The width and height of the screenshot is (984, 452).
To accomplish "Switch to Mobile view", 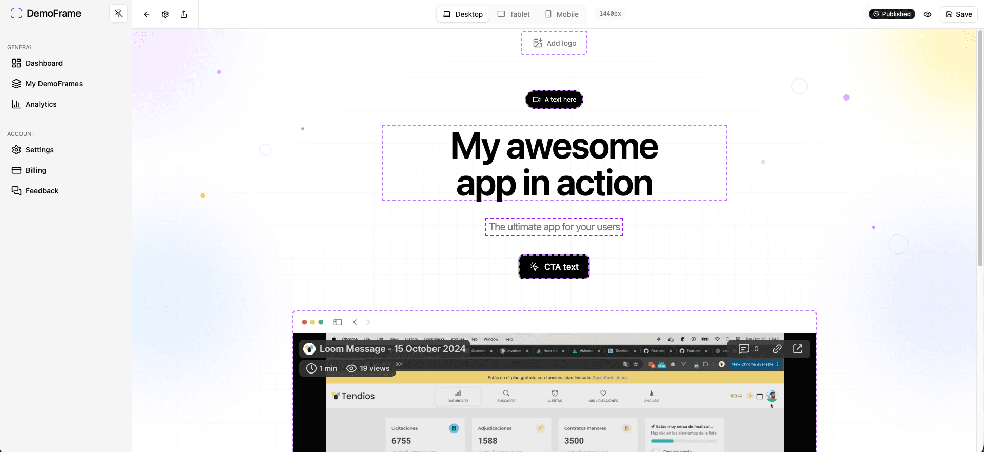I will pos(562,14).
